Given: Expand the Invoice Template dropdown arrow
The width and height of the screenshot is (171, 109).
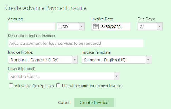Looking at the screenshot, I should tap(148, 60).
